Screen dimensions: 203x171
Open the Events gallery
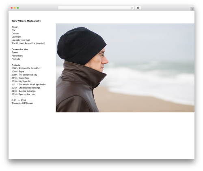point(15,53)
